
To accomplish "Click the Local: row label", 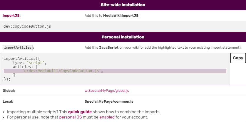I will click(8, 101).
